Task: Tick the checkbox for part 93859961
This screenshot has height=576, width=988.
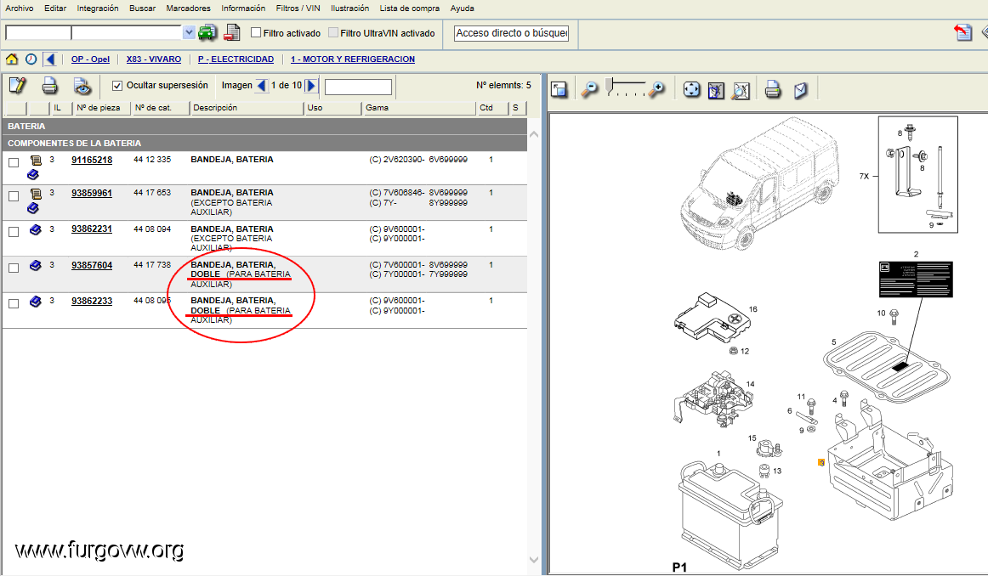Action: 14,196
